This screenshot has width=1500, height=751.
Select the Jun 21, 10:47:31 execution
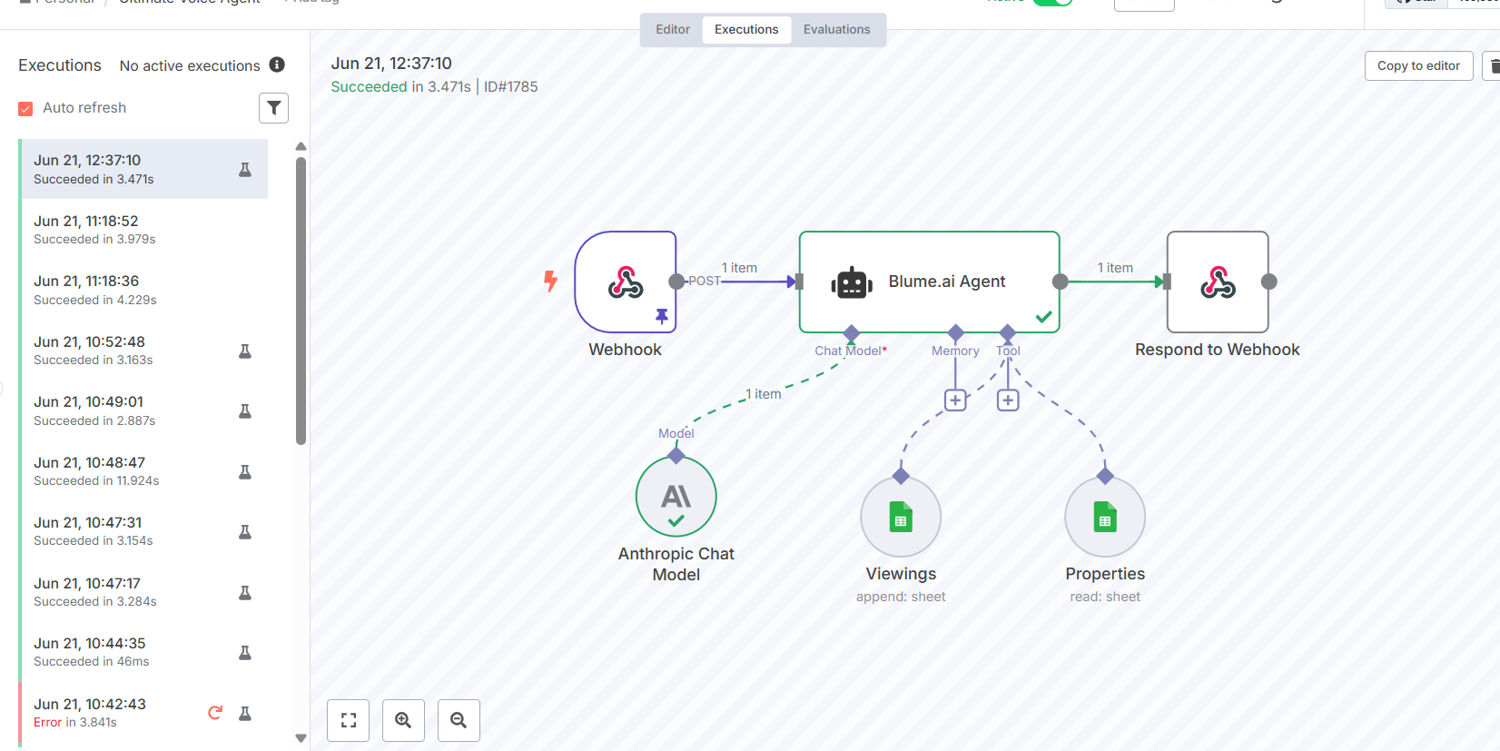pos(143,531)
